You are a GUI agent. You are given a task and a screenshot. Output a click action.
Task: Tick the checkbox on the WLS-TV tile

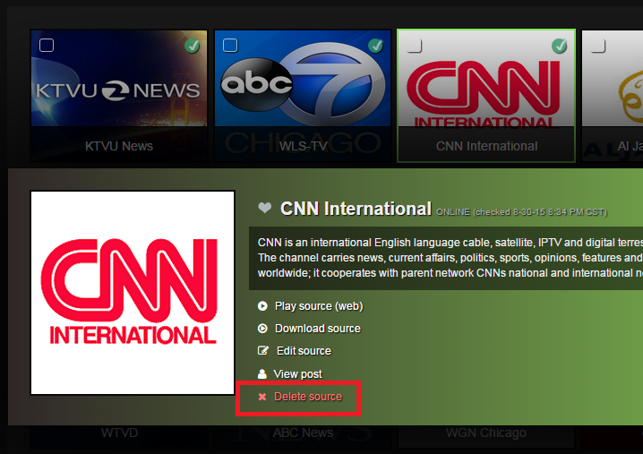click(x=230, y=45)
